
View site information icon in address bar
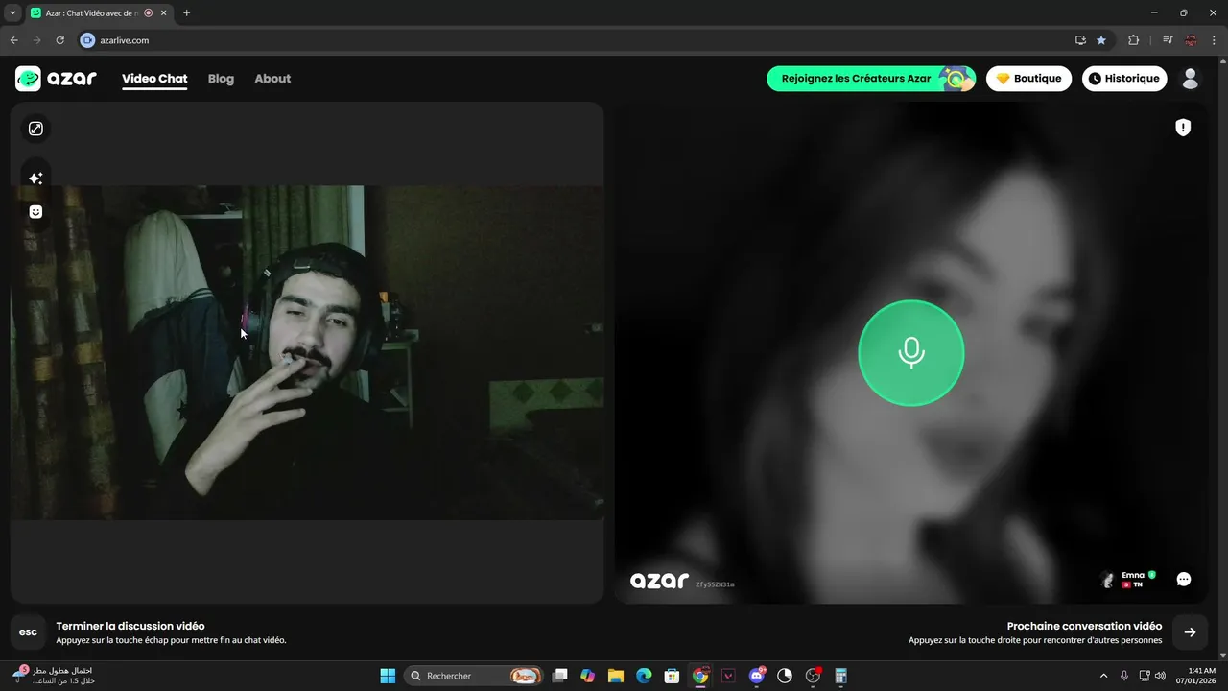tap(88, 40)
